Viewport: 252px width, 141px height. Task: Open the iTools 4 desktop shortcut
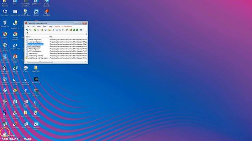pyautogui.click(x=36, y=13)
